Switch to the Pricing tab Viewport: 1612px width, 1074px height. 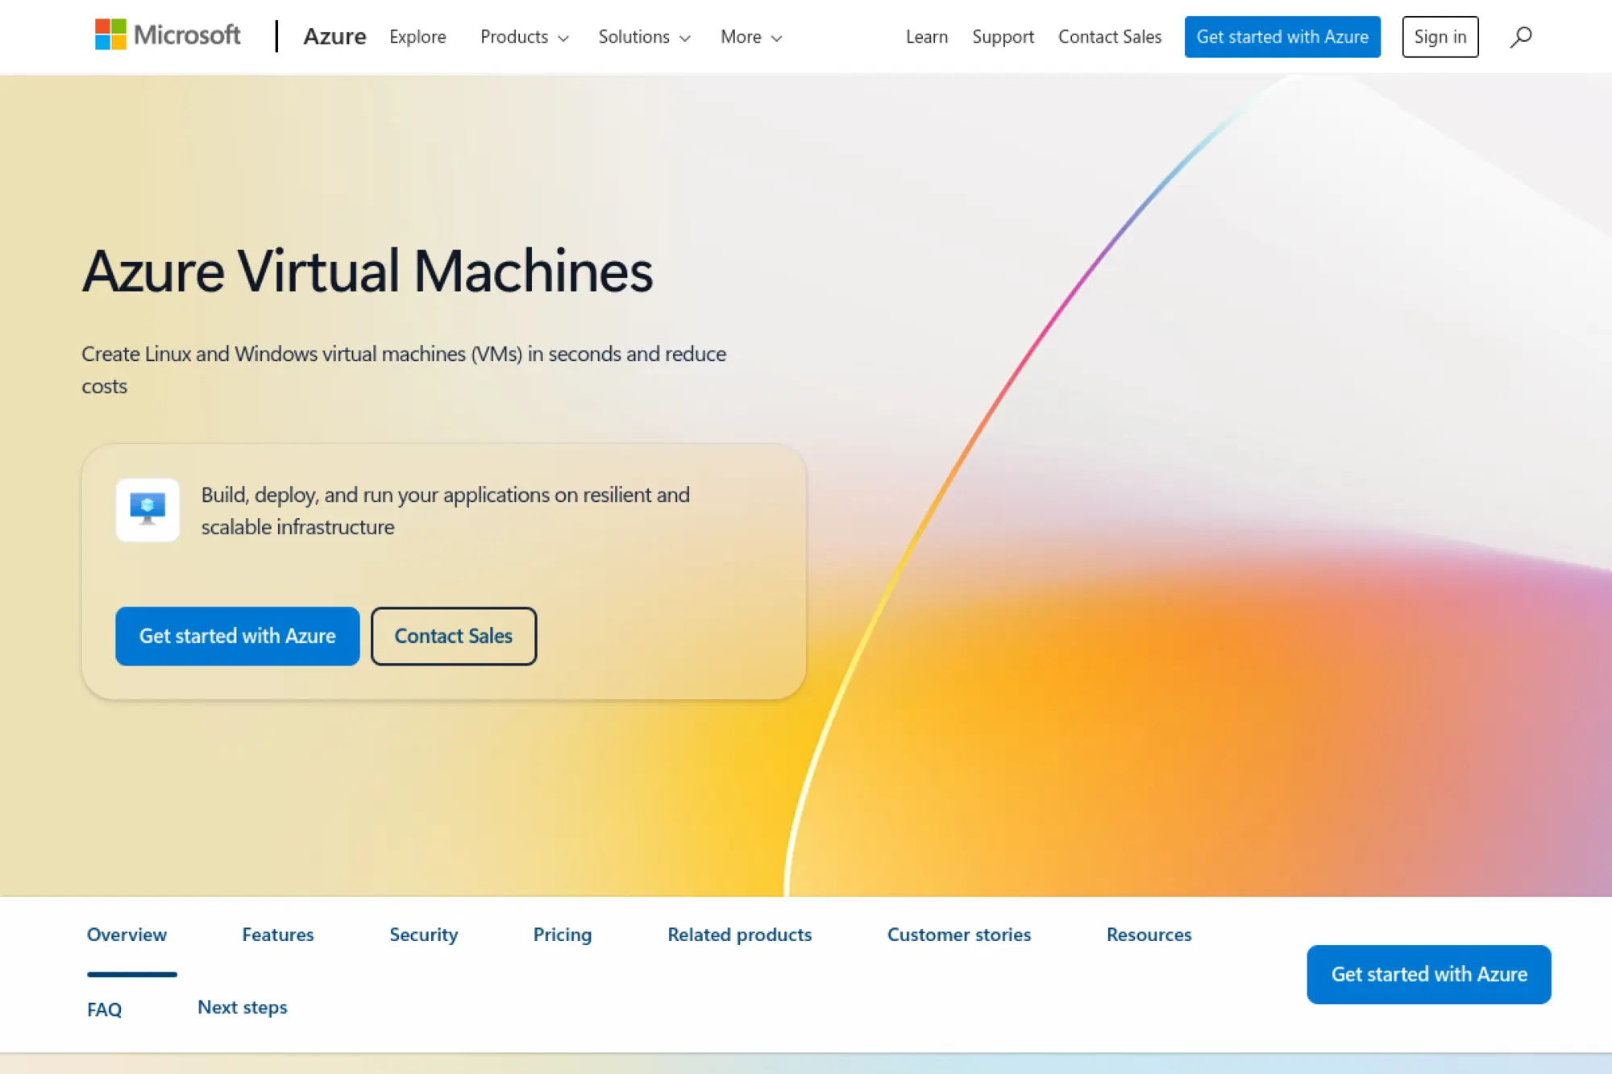(562, 935)
